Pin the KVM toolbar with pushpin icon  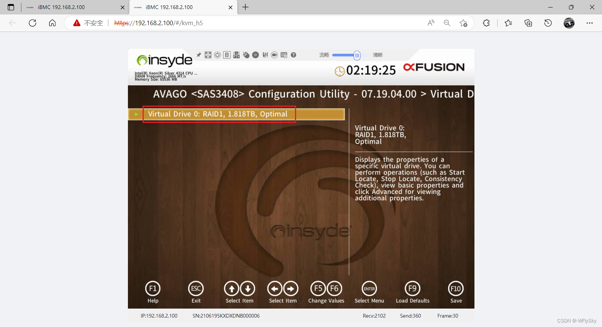[199, 55]
